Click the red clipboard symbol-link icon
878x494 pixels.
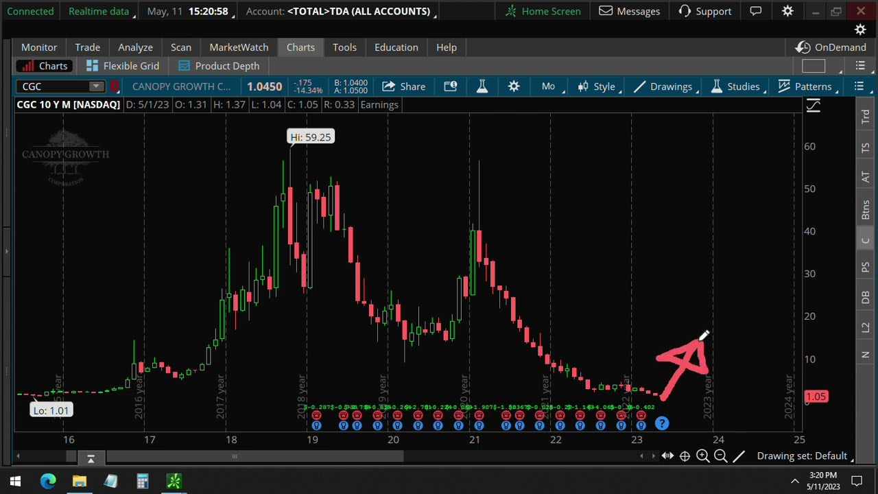pyautogui.click(x=115, y=86)
